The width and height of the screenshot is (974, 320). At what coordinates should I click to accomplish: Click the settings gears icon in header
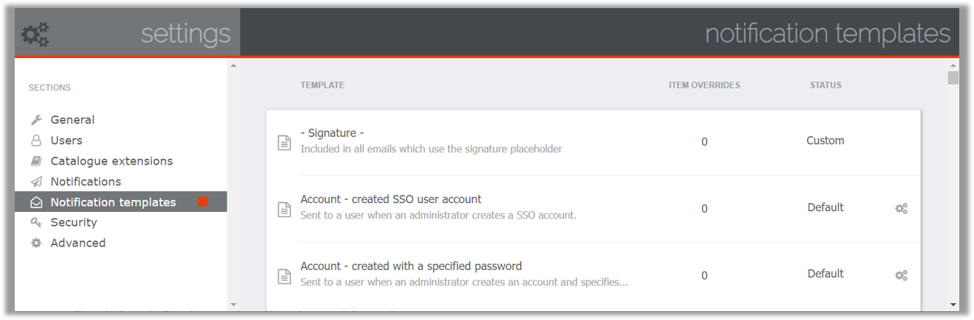pos(35,34)
